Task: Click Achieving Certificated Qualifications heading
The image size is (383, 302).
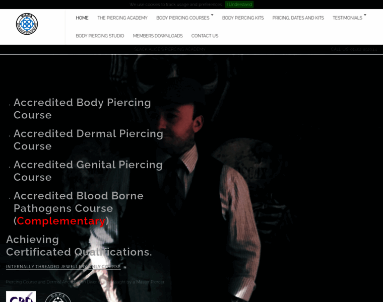Action: (79, 246)
